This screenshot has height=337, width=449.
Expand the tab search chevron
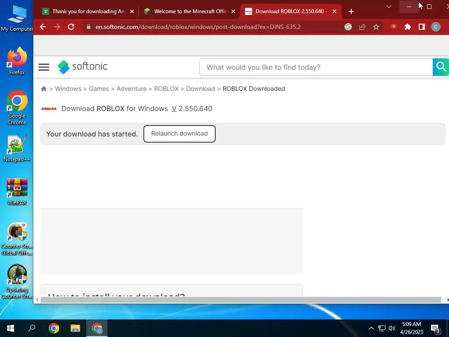click(388, 7)
